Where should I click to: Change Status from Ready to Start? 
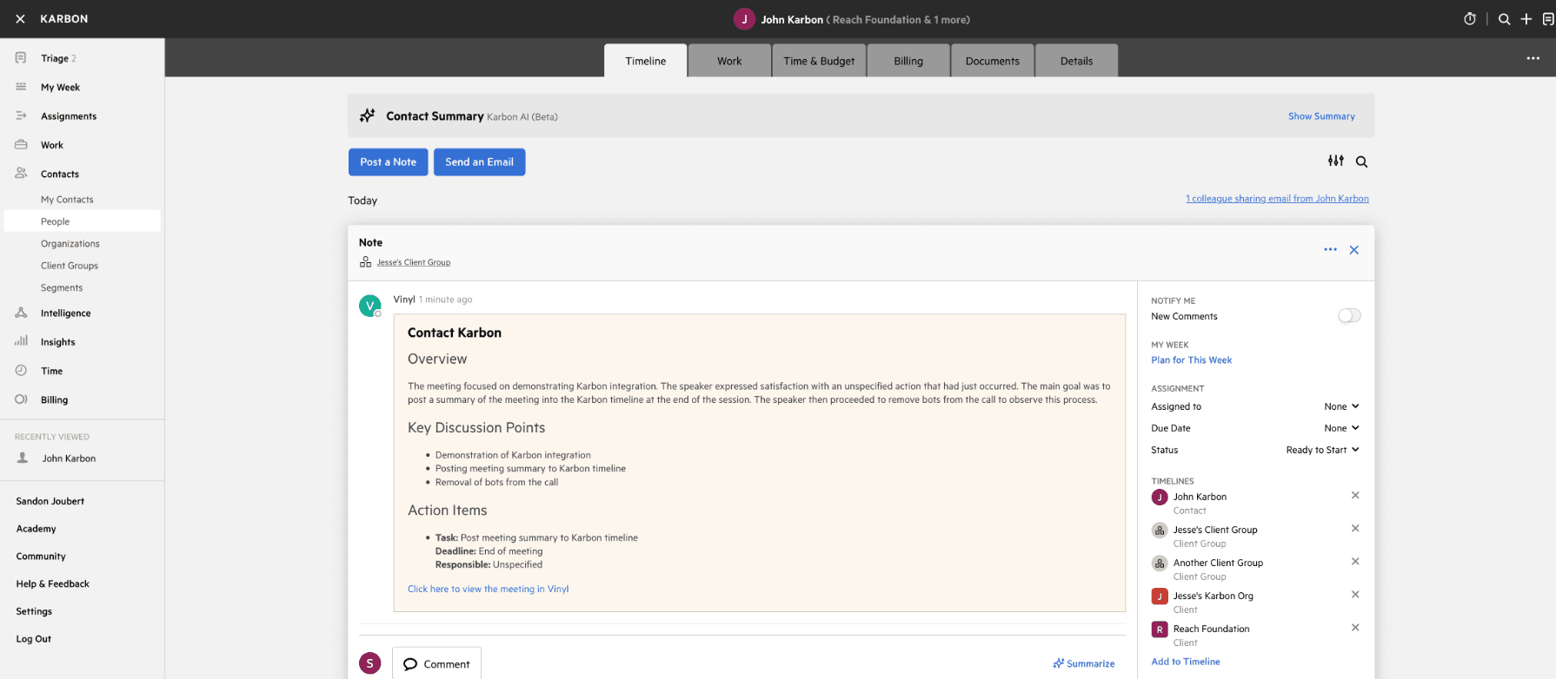(1322, 450)
